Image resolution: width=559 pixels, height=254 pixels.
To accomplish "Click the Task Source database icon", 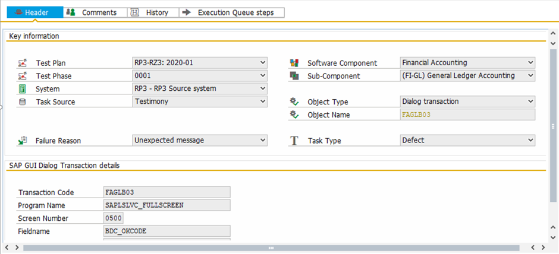I will tap(23, 102).
